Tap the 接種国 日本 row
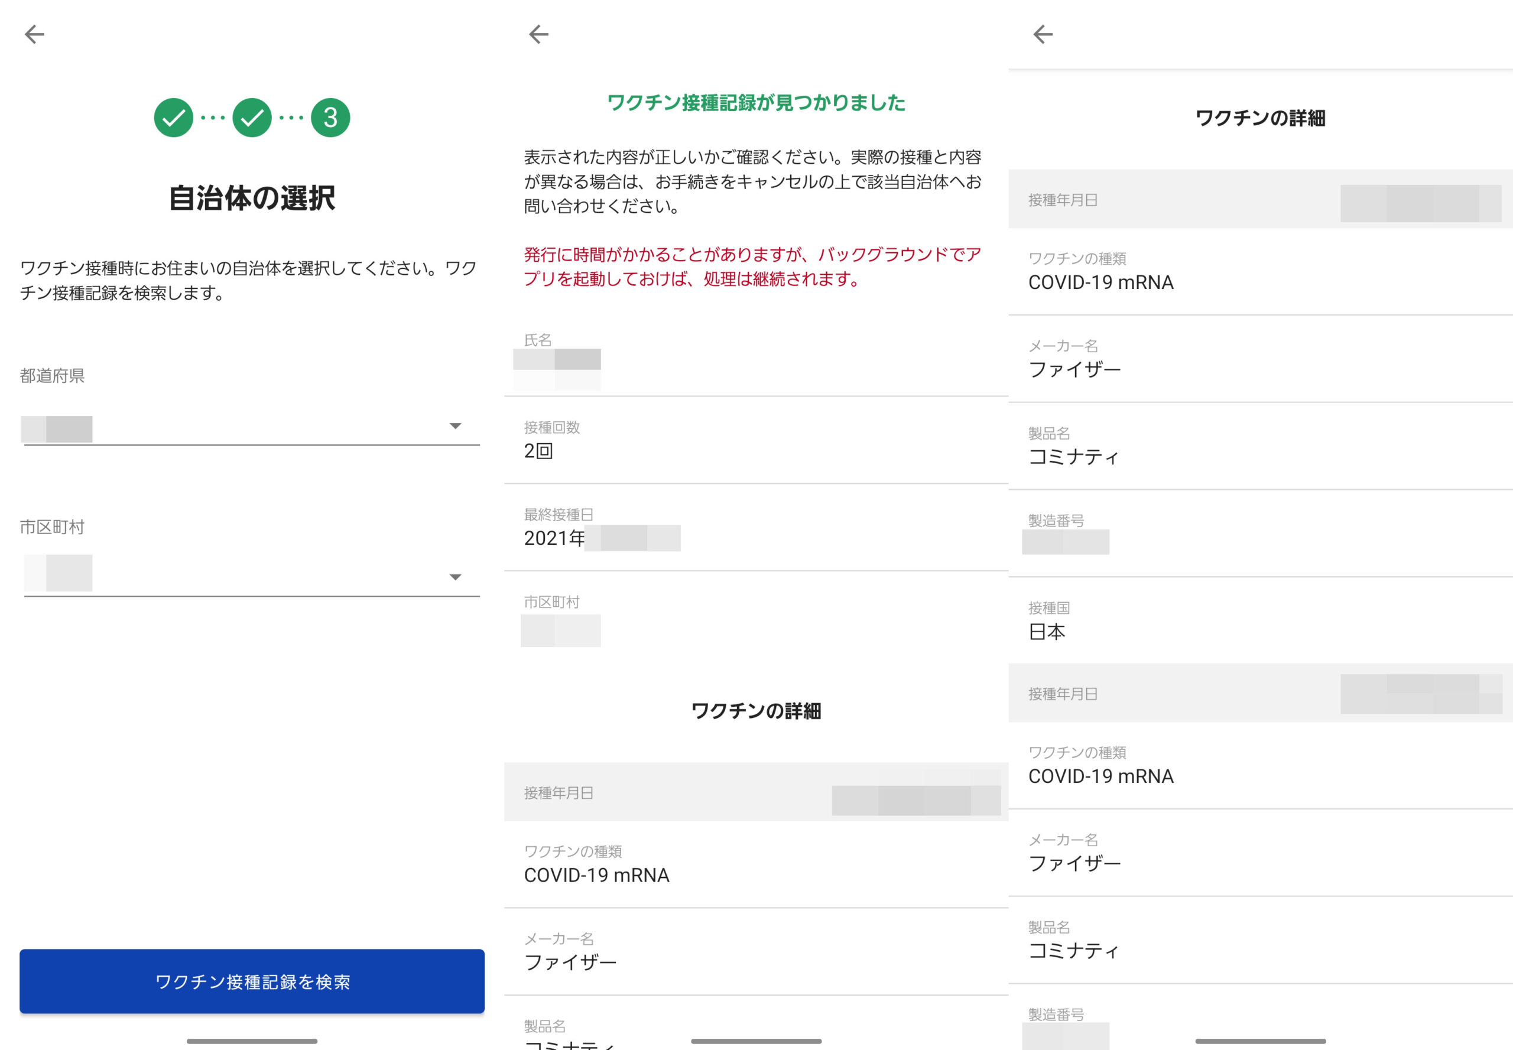This screenshot has height=1050, width=1513. 1259,621
